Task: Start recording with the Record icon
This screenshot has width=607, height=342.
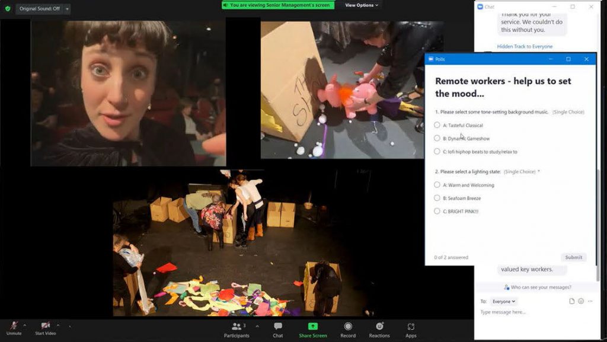Action: coord(348,327)
